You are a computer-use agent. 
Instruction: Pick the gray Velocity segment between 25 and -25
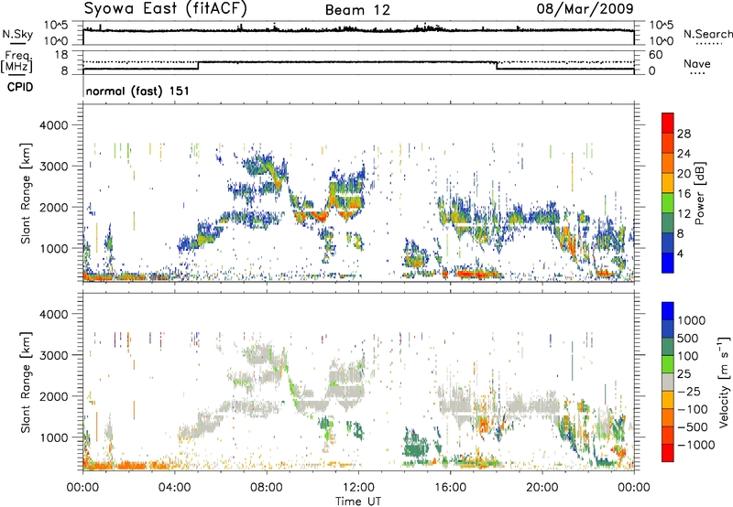[668, 383]
